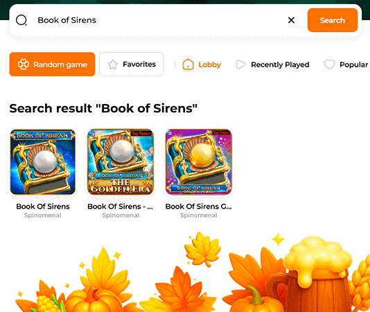370x312 pixels.
Task: Clear the search text with the X
Action: click(292, 20)
